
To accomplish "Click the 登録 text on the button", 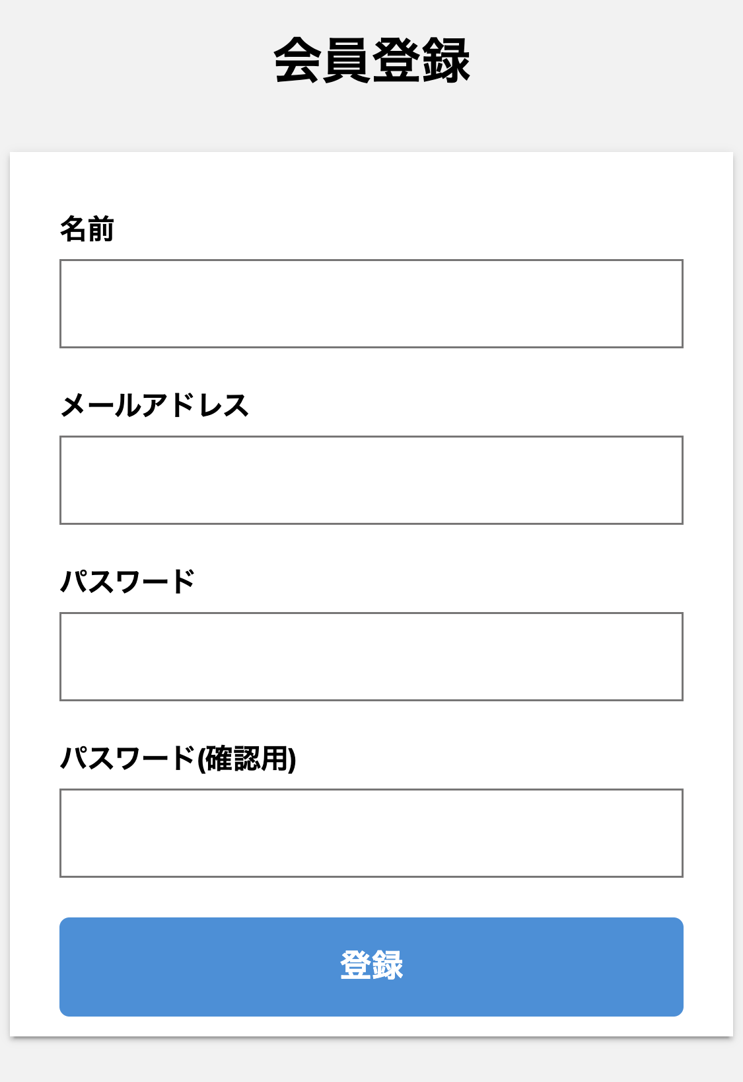I will (x=371, y=966).
